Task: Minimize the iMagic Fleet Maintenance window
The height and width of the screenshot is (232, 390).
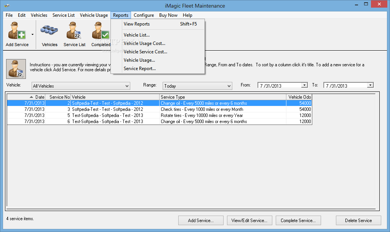Action: 356,5
